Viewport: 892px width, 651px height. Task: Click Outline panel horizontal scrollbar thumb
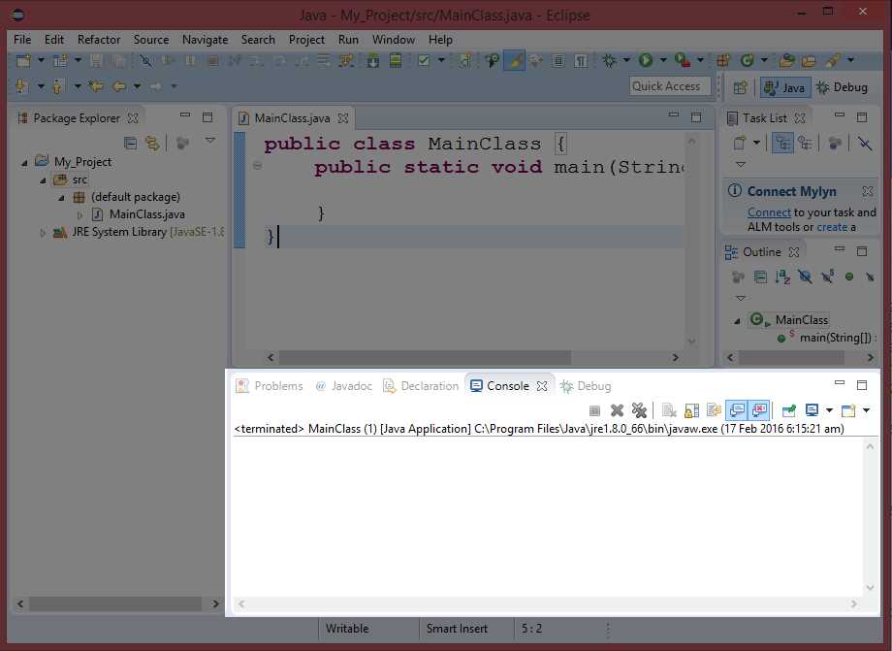pos(791,357)
